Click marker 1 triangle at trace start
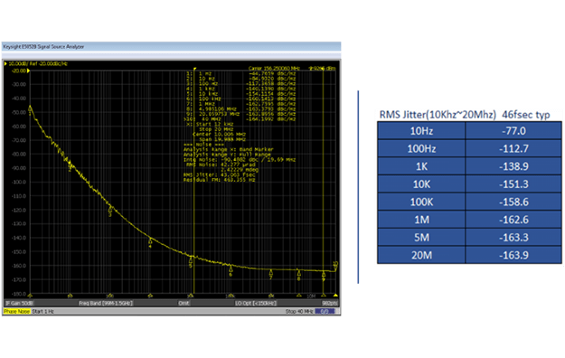 tap(30, 108)
